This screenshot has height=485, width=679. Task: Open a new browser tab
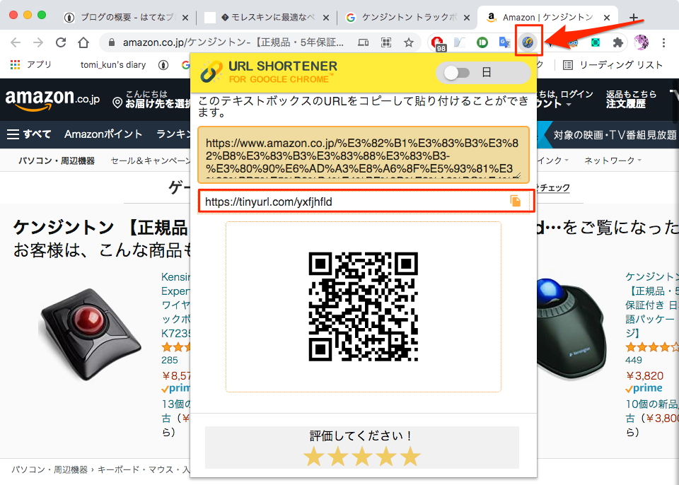point(634,18)
